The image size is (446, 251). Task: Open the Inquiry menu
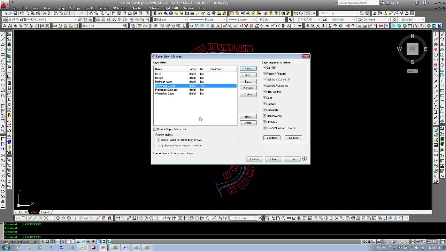click(60, 8)
